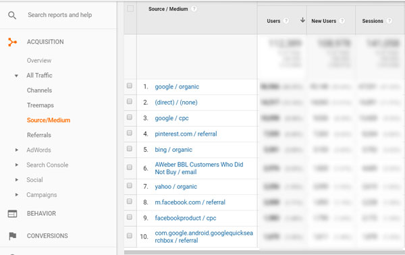
Task: Open the google / cpc link
Action: pos(171,118)
